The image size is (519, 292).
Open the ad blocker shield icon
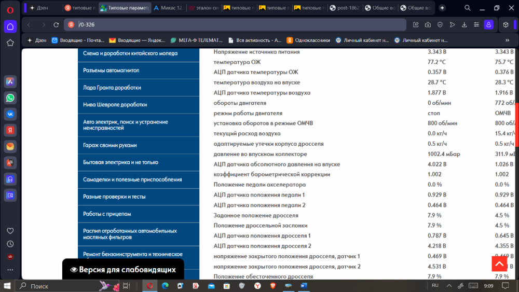440,25
